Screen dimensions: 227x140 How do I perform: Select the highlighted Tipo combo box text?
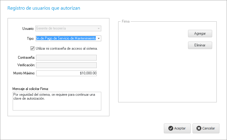click(66, 39)
